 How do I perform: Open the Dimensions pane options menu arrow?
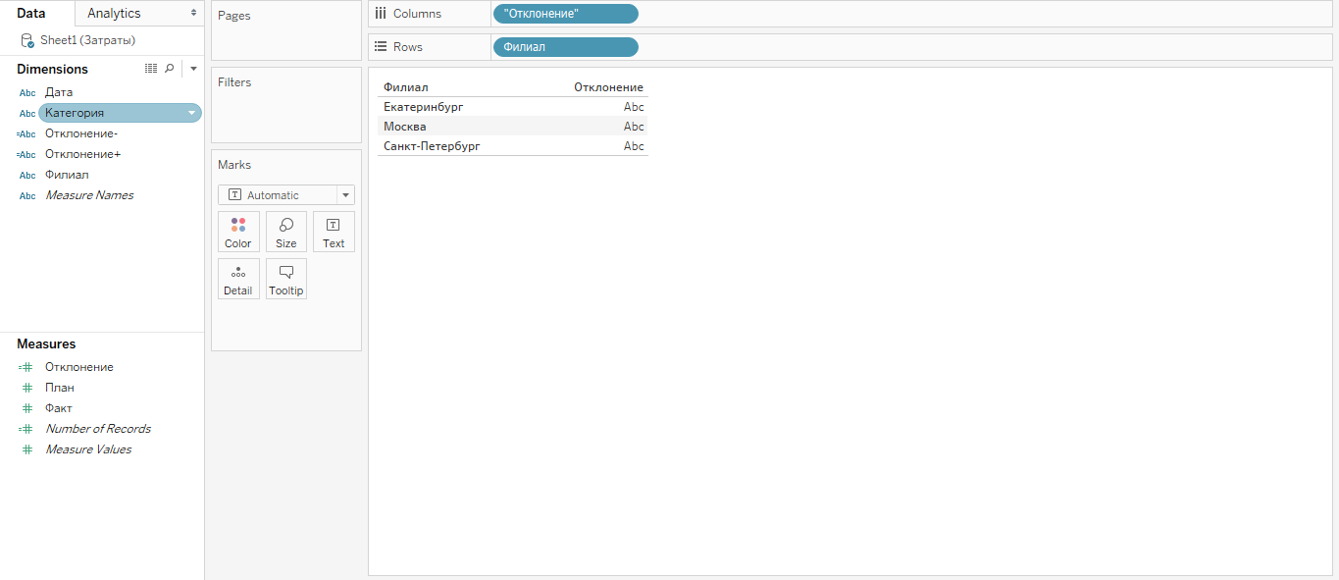coord(193,69)
